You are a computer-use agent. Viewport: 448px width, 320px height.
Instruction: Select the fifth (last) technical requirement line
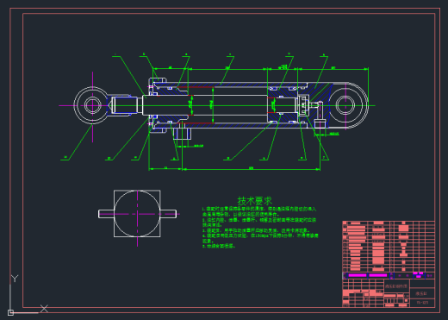(x=219, y=246)
